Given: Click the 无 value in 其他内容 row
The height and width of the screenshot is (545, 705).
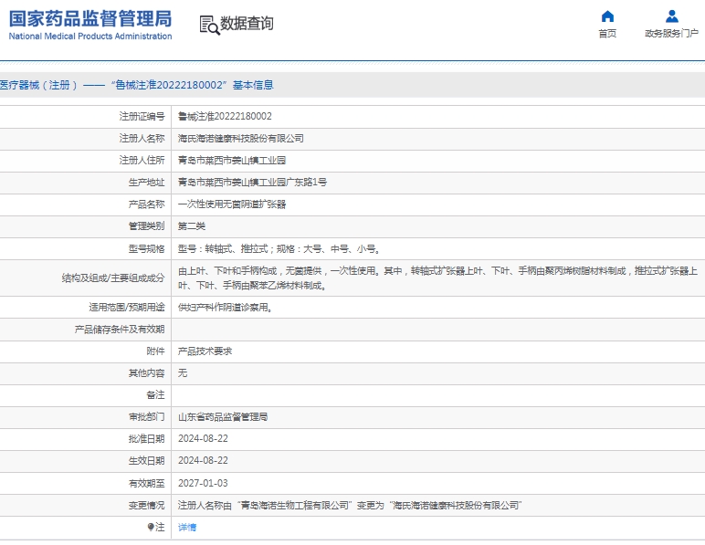Looking at the screenshot, I should pos(183,372).
